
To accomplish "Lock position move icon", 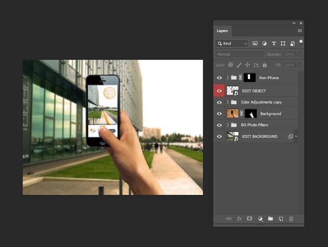I will point(247,65).
